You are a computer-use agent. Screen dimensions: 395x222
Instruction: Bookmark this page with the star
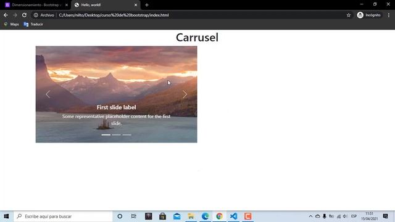[x=349, y=15]
